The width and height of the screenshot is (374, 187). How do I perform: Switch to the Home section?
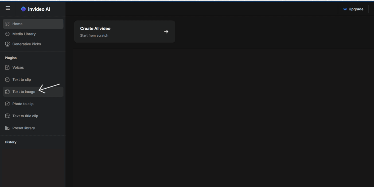(x=17, y=24)
